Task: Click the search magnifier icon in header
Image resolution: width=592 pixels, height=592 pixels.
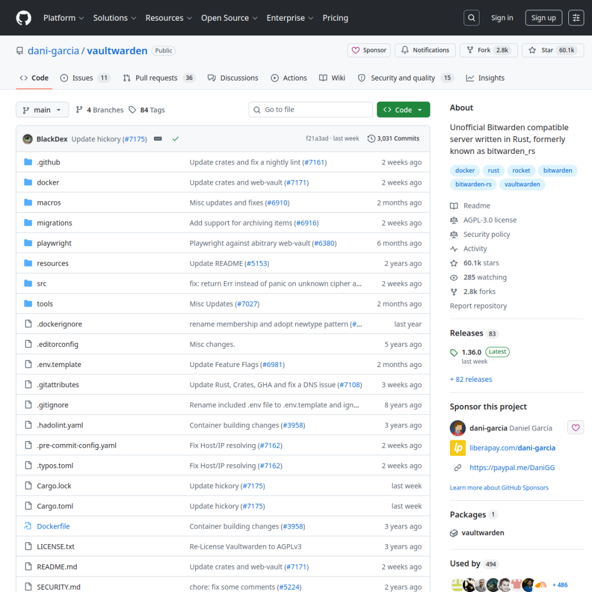Action: [x=471, y=18]
